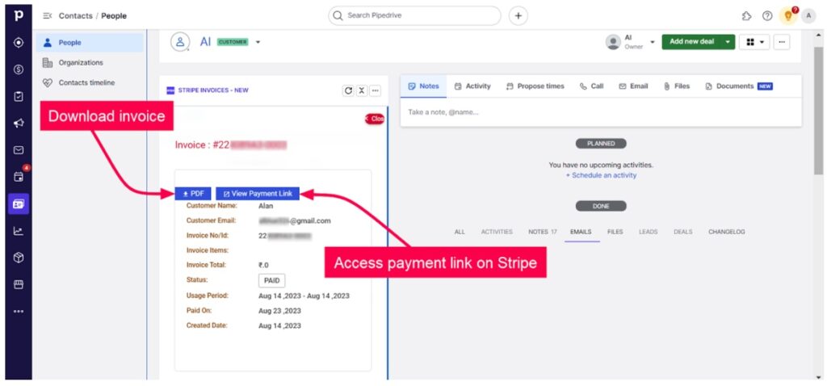This screenshot has height=386, width=827.
Task: Open the help question mark icon
Action: coord(767,16)
